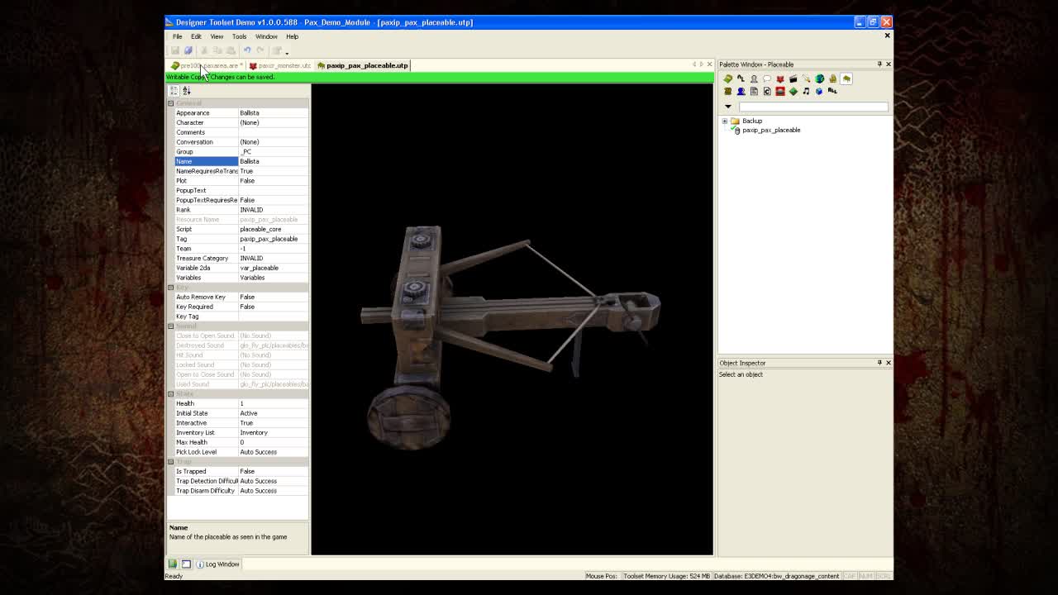
Task: Select the music note Sound palette icon
Action: point(806,91)
